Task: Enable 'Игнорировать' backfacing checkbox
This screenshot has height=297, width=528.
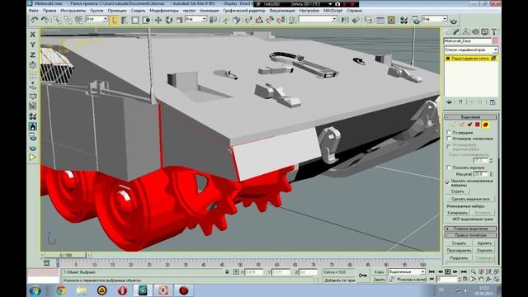Action: tap(449, 139)
